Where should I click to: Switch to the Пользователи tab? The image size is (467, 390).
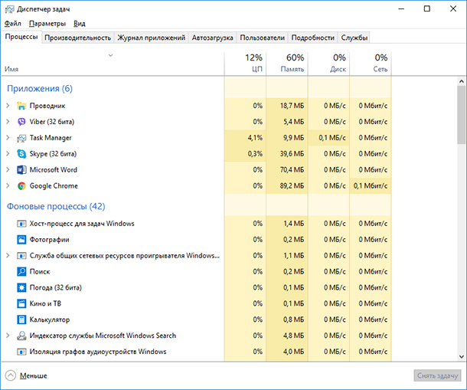263,38
